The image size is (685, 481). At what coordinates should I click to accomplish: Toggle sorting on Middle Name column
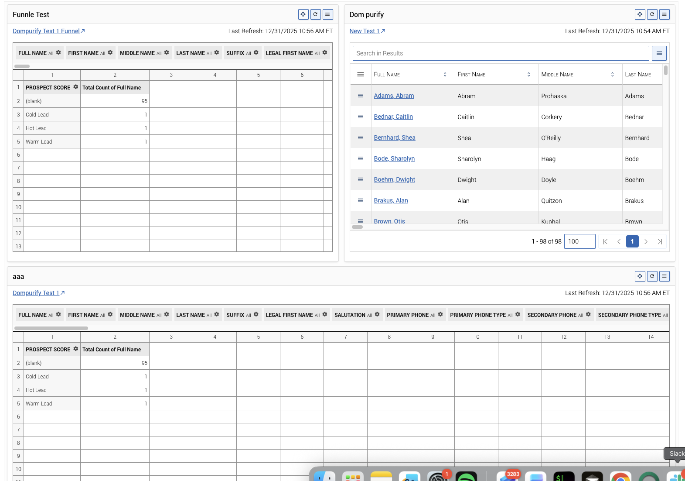612,75
